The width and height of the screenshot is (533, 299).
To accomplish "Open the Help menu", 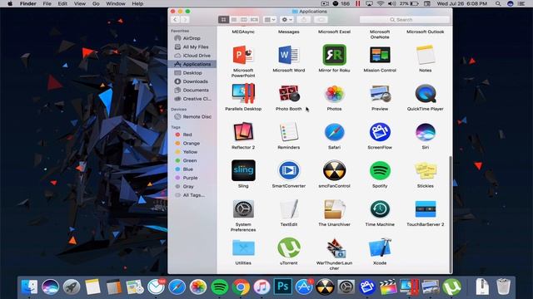I will [x=137, y=3].
